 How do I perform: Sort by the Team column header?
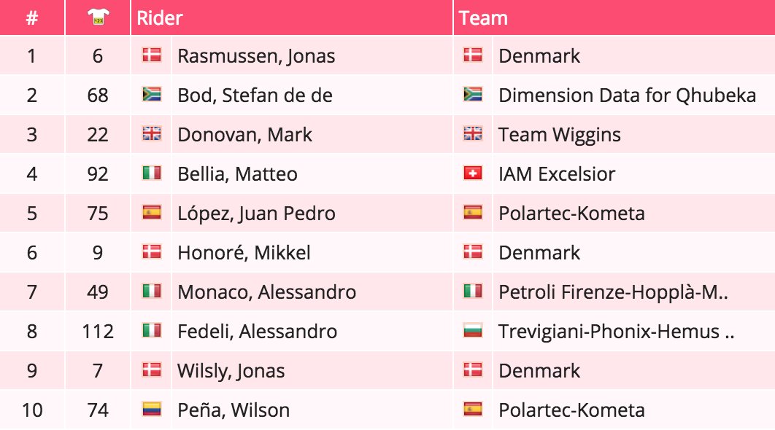[483, 18]
